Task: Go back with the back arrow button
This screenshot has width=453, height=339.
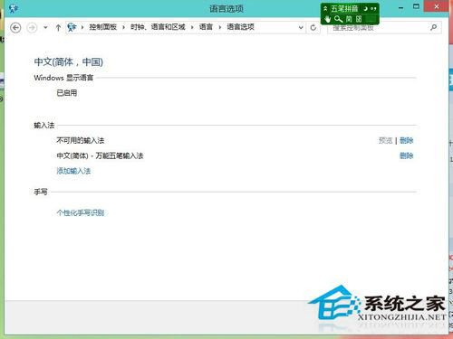Action: tap(15, 28)
